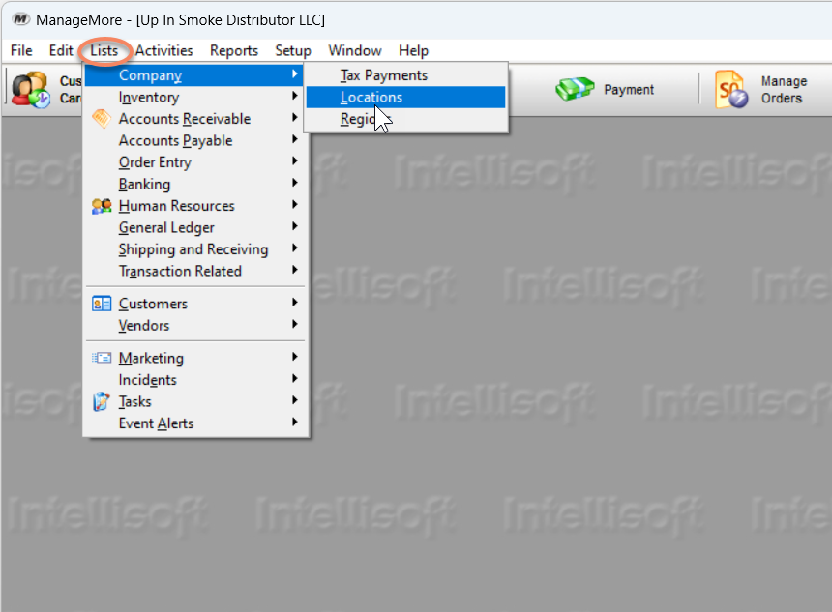The height and width of the screenshot is (612, 832).
Task: Open the Setup menu
Action: tap(293, 50)
